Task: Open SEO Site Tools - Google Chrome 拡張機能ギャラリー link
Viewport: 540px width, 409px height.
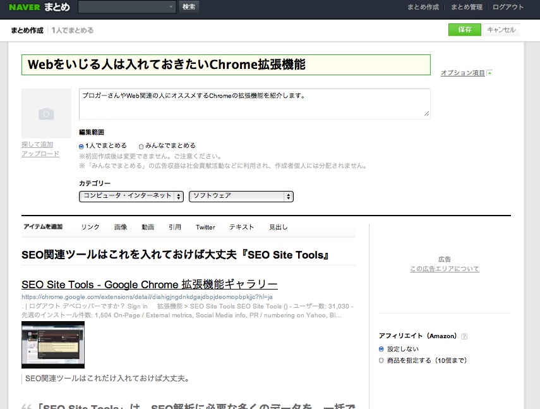Action: click(150, 284)
